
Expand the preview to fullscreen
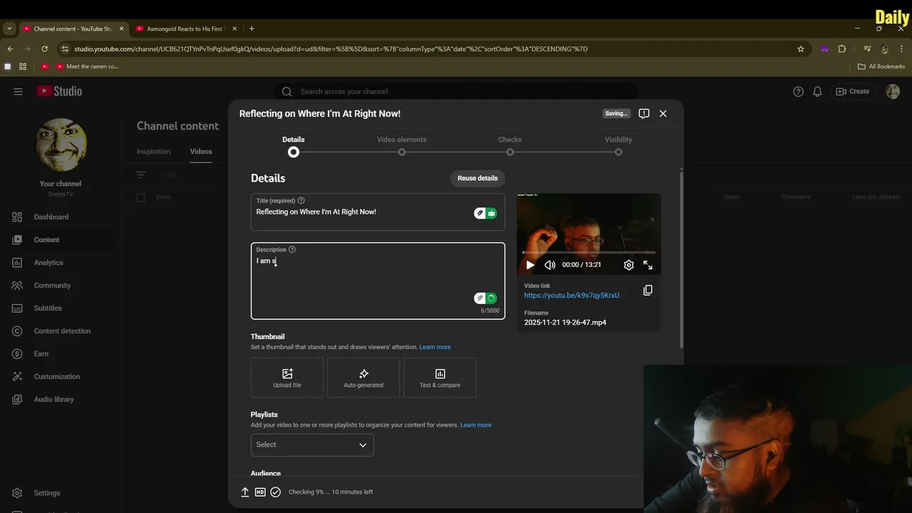pyautogui.click(x=648, y=265)
